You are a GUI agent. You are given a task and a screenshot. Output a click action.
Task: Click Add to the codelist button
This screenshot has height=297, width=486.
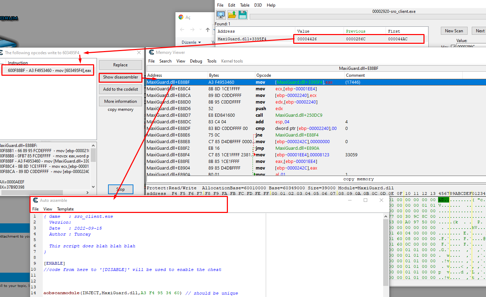[121, 89]
